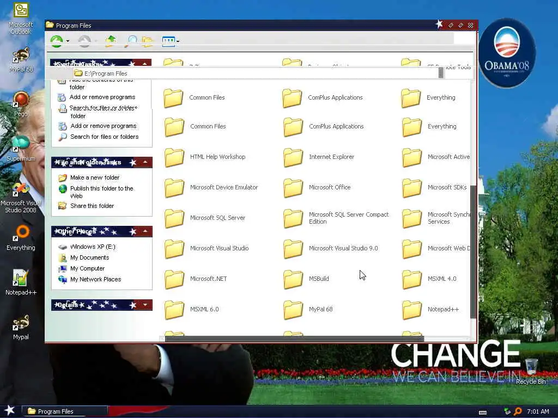Image resolution: width=558 pixels, height=418 pixels.
Task: Select the Everything desktop shortcut
Action: [x=21, y=238]
